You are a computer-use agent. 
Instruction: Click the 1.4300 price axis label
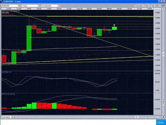tap(158, 44)
